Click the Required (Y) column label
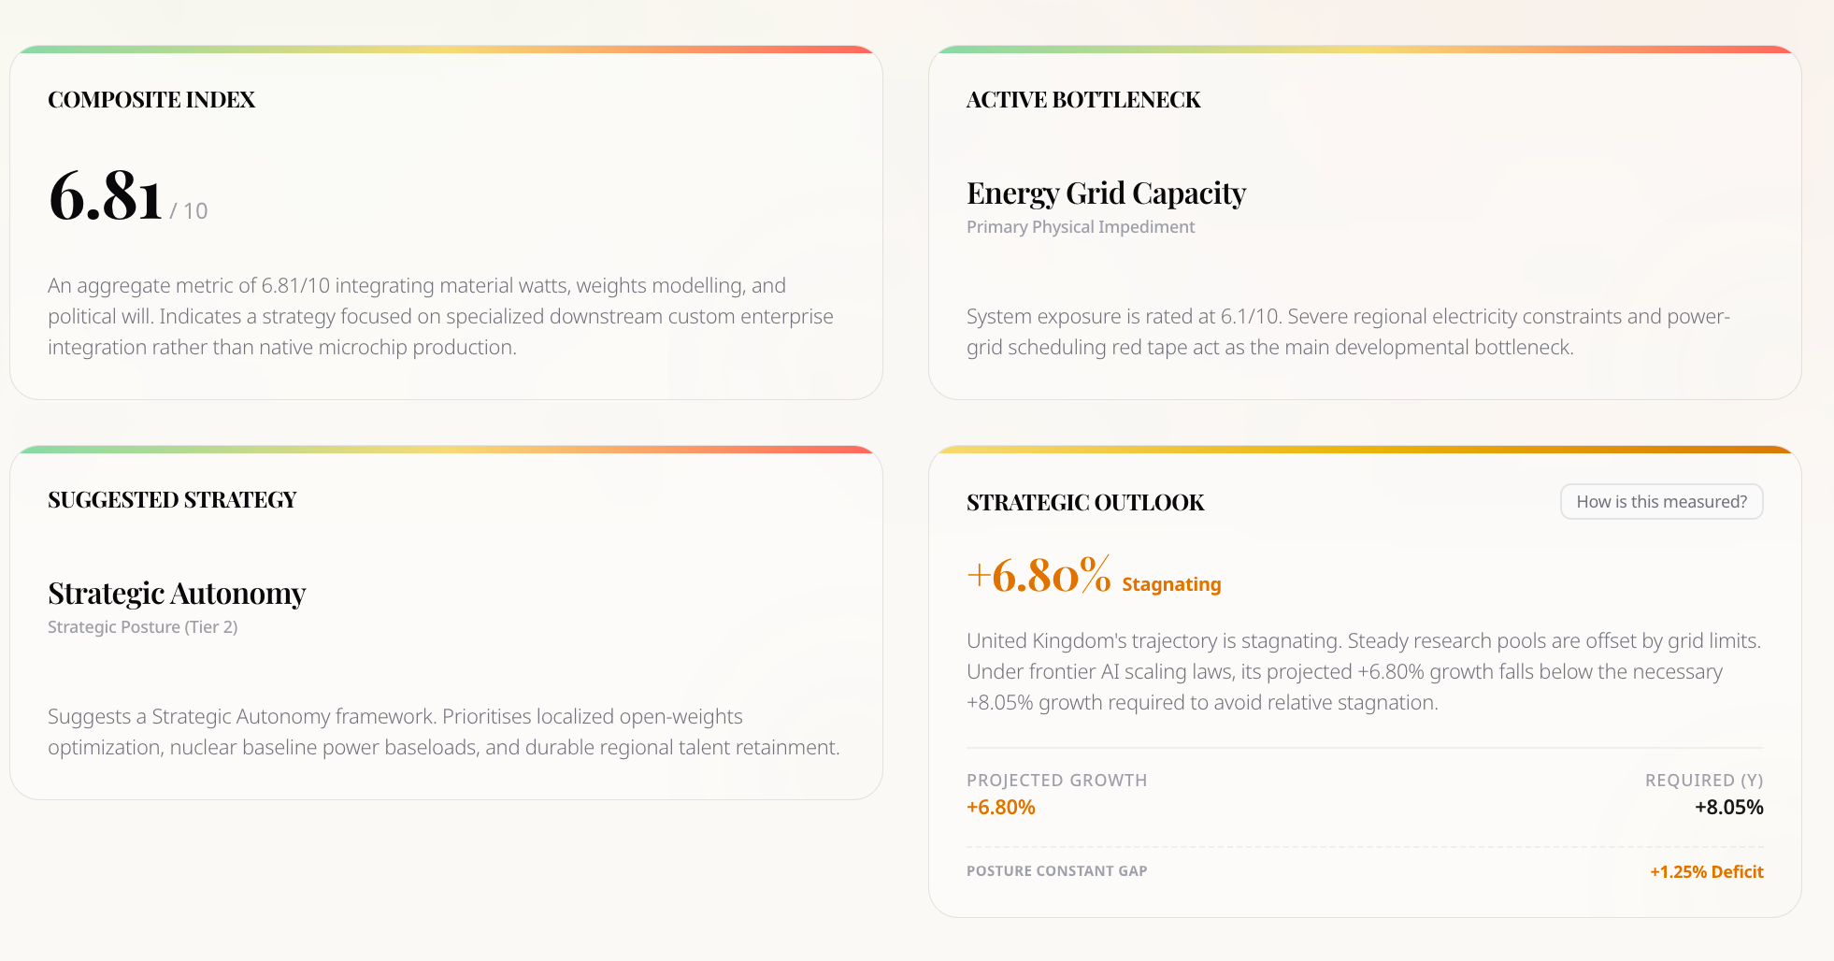The image size is (1834, 961). click(1703, 781)
